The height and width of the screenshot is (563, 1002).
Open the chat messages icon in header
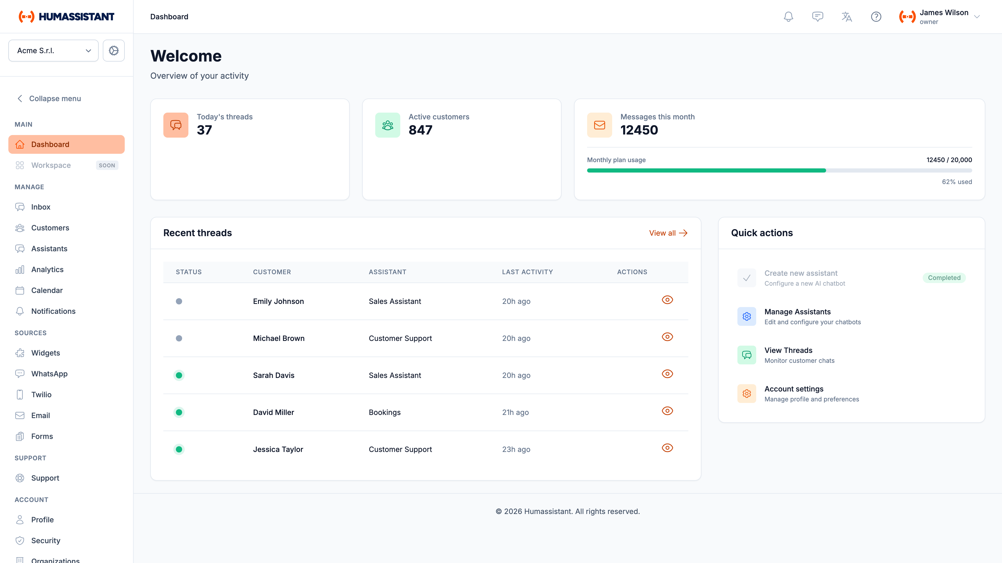click(817, 17)
